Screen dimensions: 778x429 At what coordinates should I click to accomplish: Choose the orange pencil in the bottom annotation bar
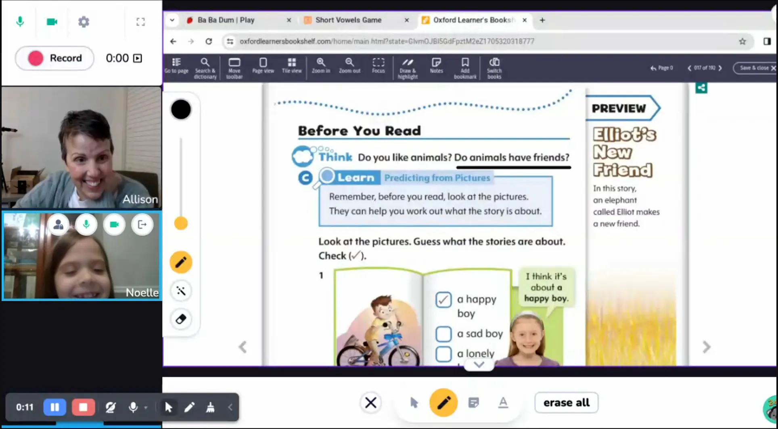click(443, 403)
